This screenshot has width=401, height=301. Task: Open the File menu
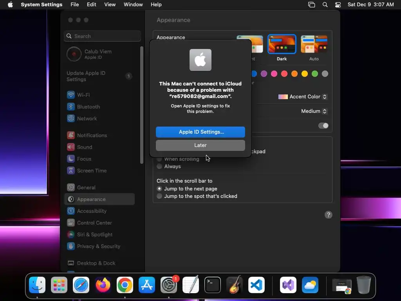coord(75,5)
